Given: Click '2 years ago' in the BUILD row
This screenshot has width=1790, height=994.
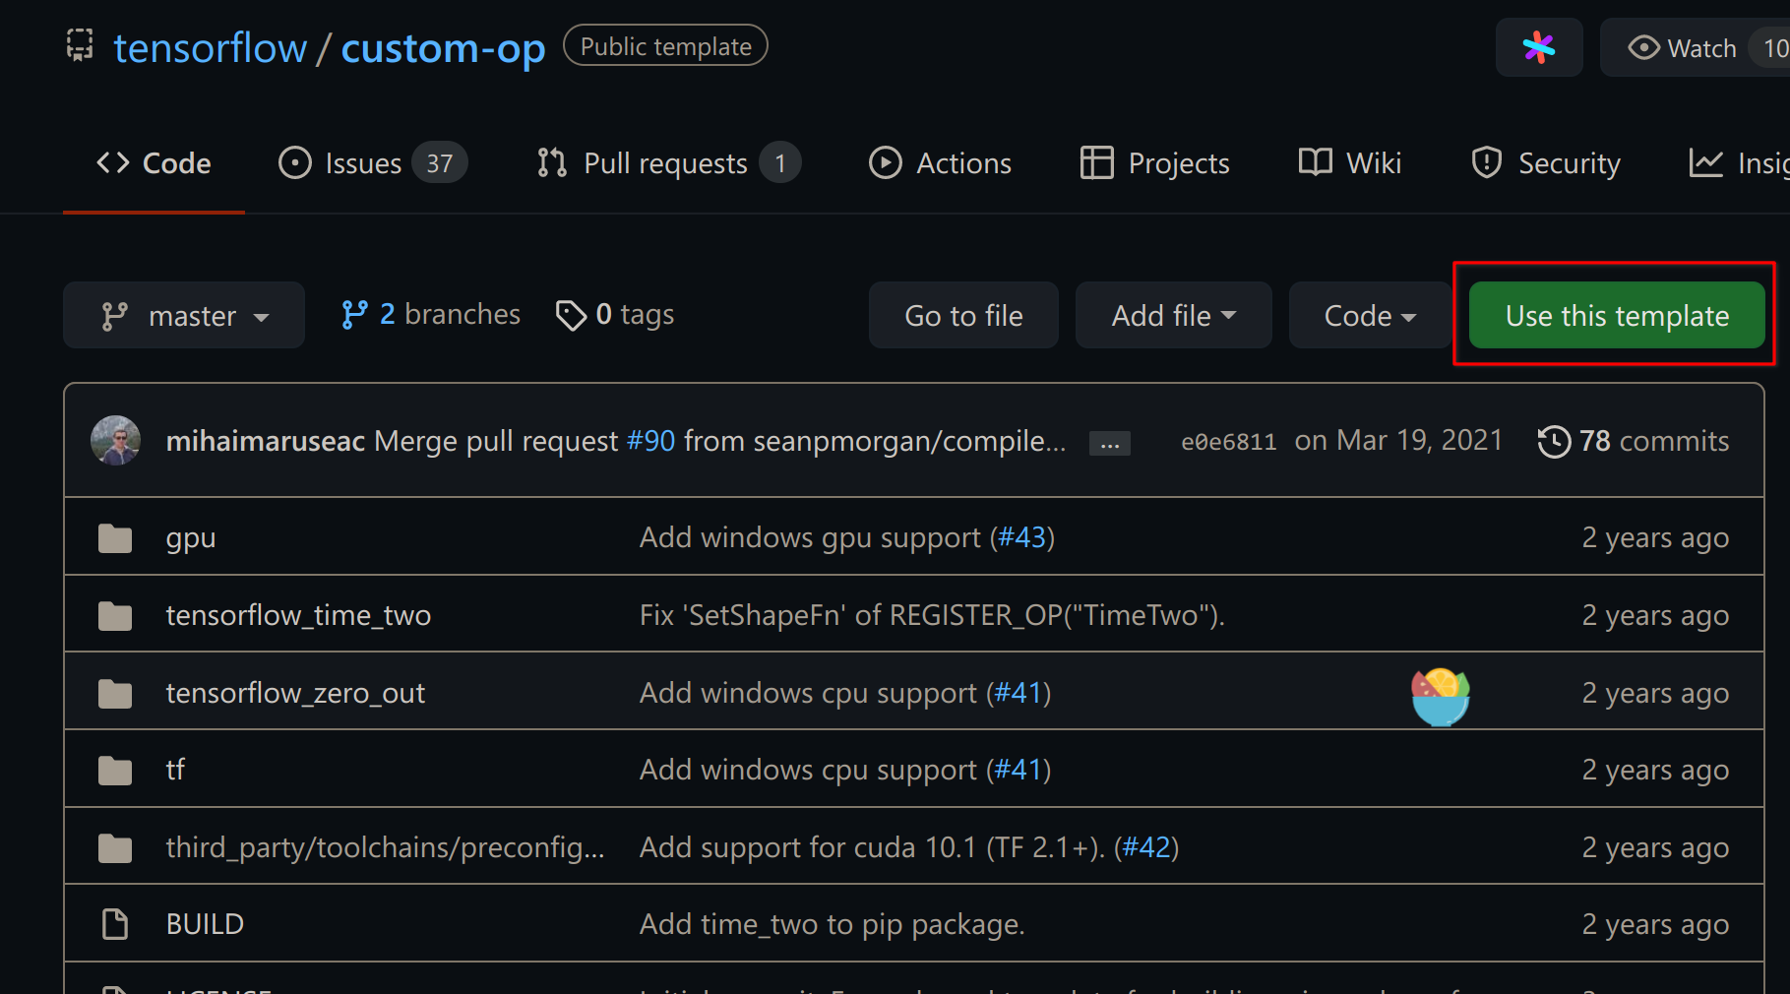Looking at the screenshot, I should 1655,925.
